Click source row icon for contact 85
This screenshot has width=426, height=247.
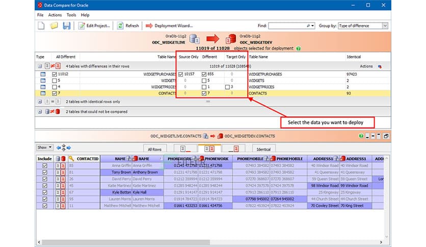tap(58, 165)
